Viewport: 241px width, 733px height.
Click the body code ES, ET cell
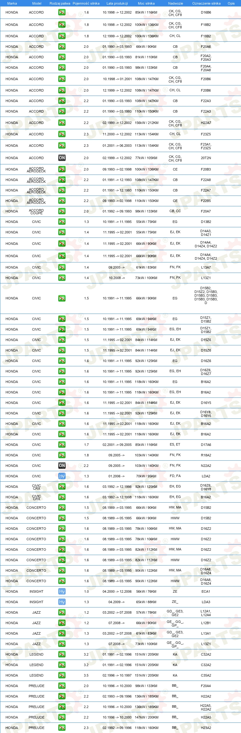(175, 444)
